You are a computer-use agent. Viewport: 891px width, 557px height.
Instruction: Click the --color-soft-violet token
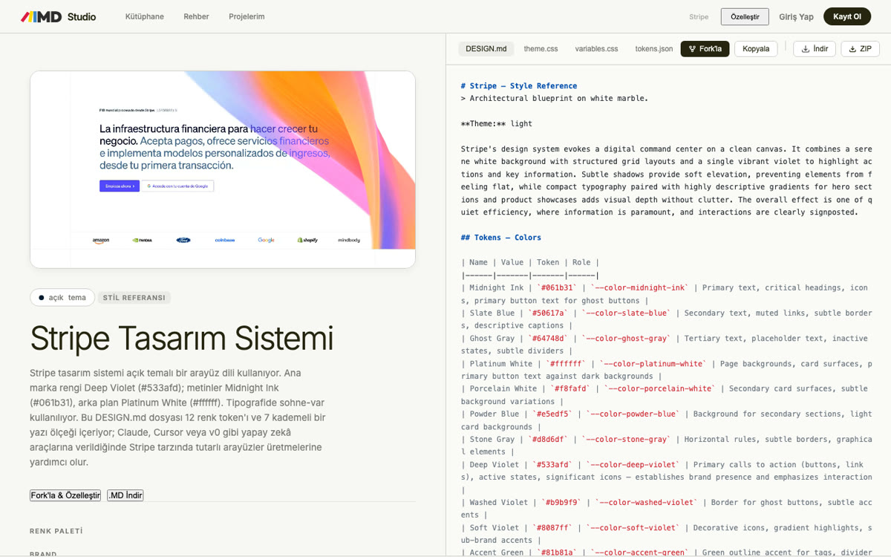click(634, 528)
